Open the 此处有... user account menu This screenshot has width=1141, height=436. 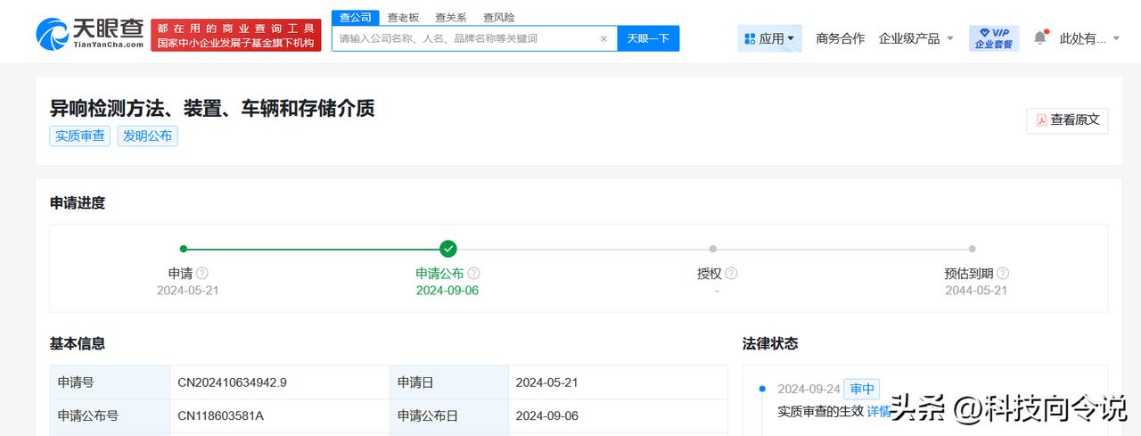tap(1090, 38)
